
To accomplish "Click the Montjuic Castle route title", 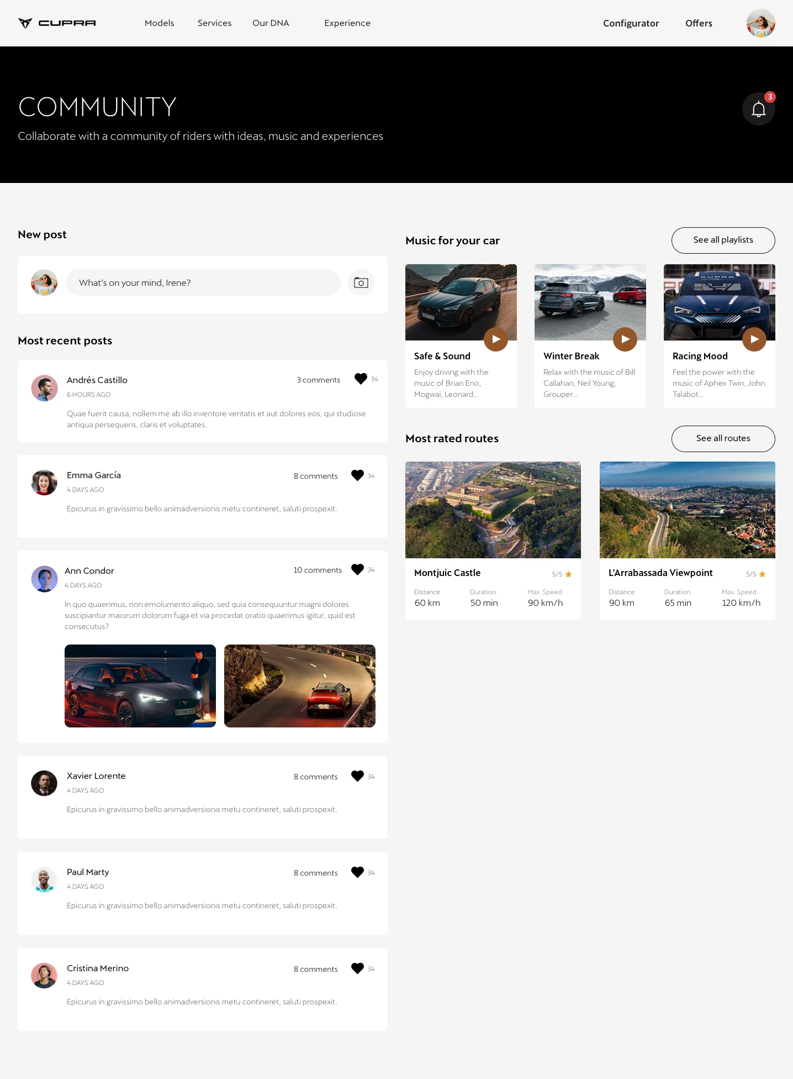I will (x=447, y=573).
